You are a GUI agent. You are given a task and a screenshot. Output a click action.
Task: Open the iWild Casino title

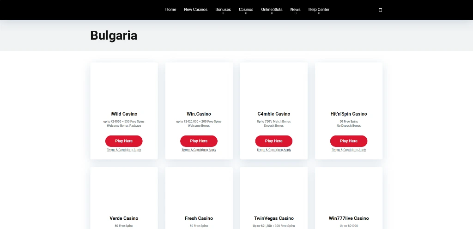click(x=124, y=114)
